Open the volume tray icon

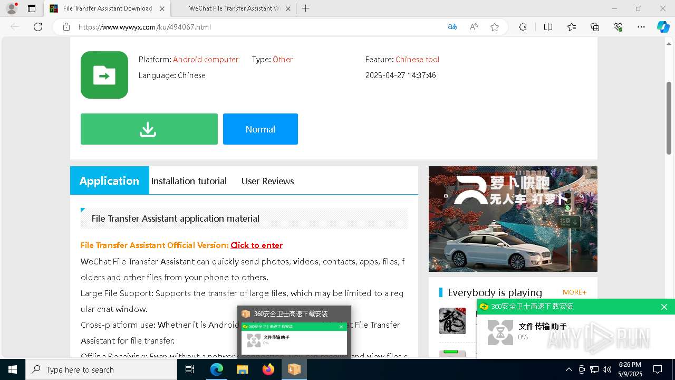tap(607, 369)
